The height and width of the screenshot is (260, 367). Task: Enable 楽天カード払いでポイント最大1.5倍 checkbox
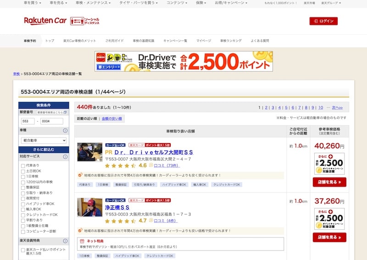pyautogui.click(x=23, y=250)
